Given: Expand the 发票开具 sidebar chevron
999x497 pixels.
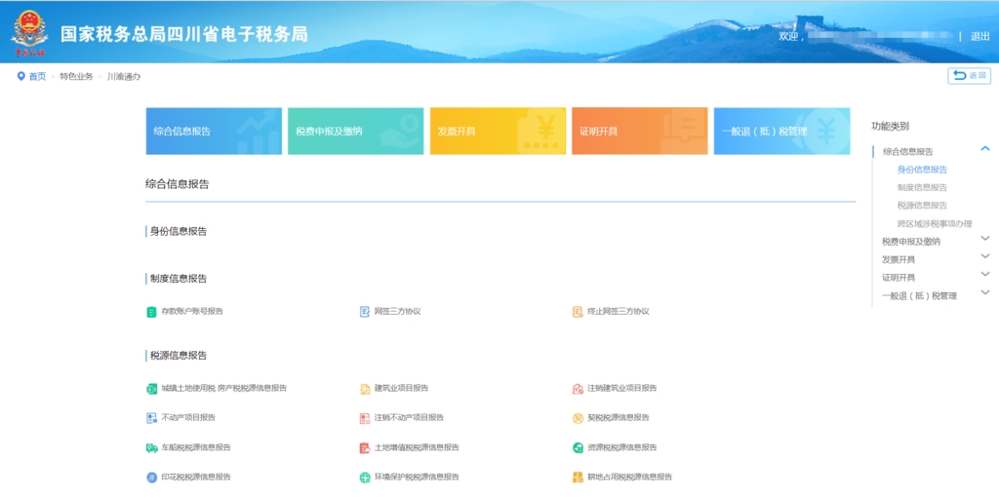Looking at the screenshot, I should [x=984, y=257].
